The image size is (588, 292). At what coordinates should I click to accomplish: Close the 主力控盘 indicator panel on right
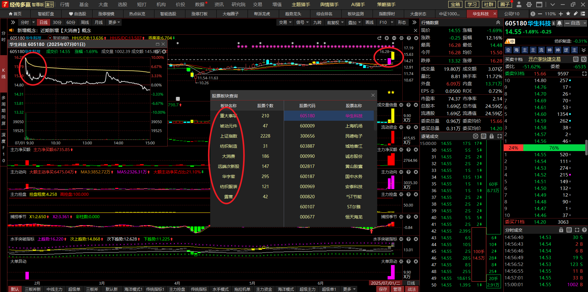click(x=416, y=194)
